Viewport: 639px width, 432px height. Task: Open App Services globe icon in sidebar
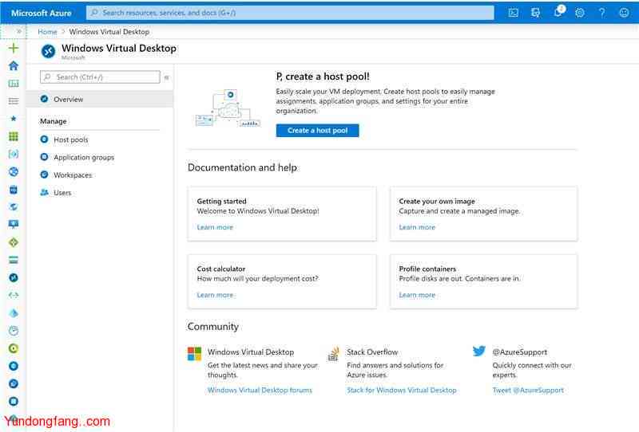tap(14, 171)
